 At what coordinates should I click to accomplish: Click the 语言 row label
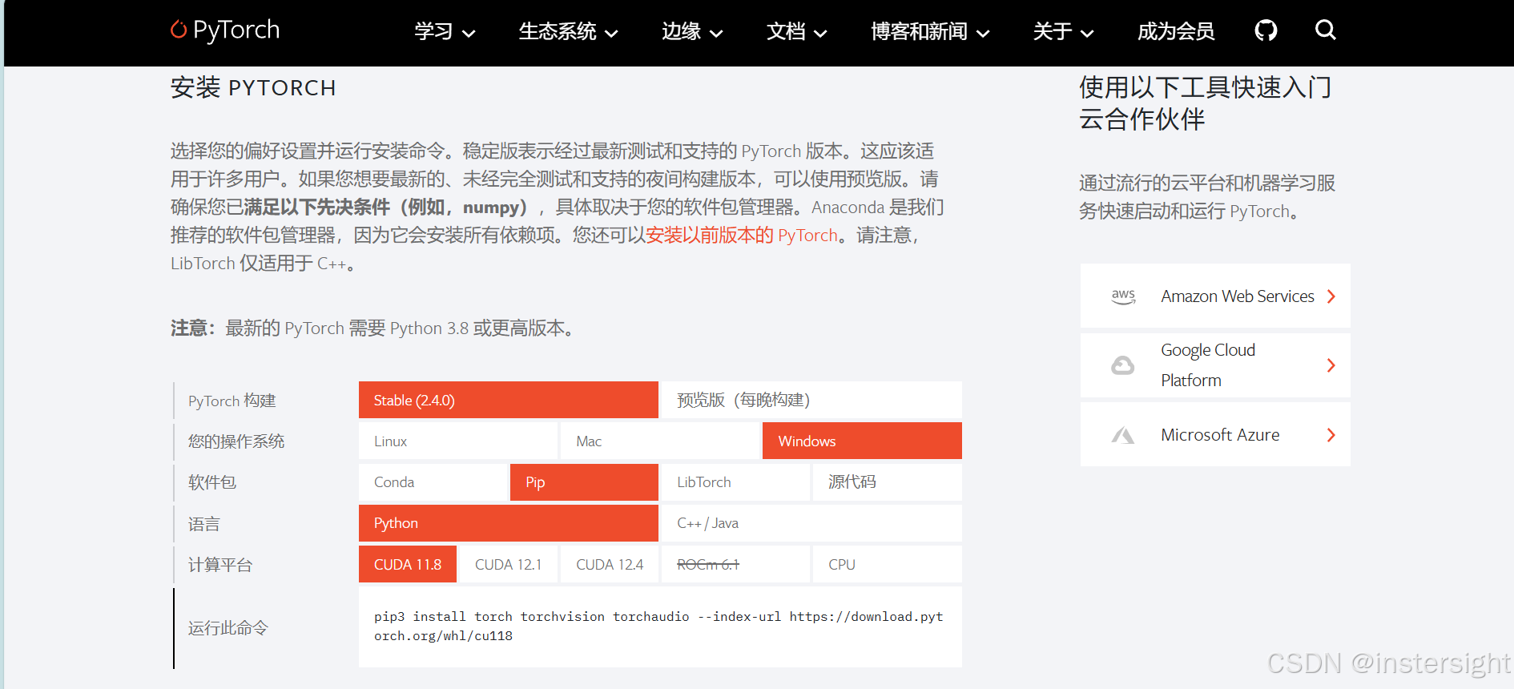pyautogui.click(x=204, y=524)
